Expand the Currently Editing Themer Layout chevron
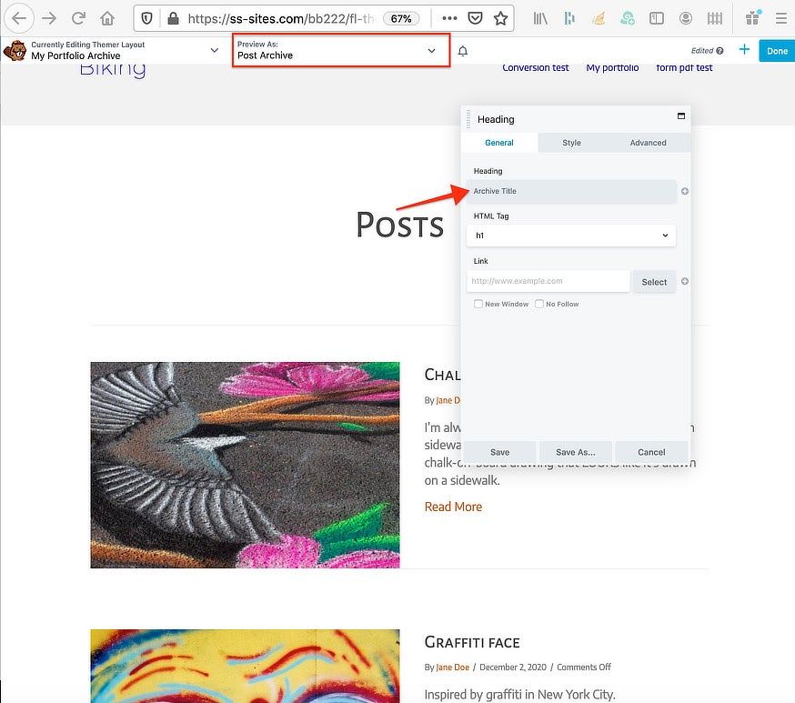This screenshot has height=703, width=795. (x=214, y=51)
